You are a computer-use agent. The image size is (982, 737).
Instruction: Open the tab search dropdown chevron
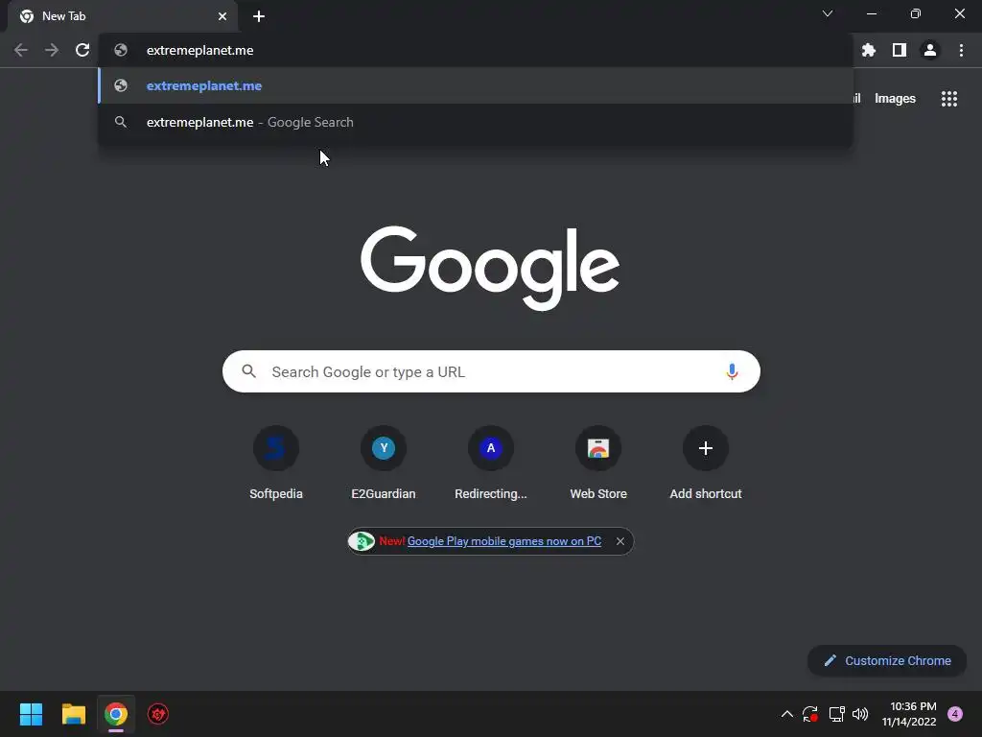tap(828, 13)
